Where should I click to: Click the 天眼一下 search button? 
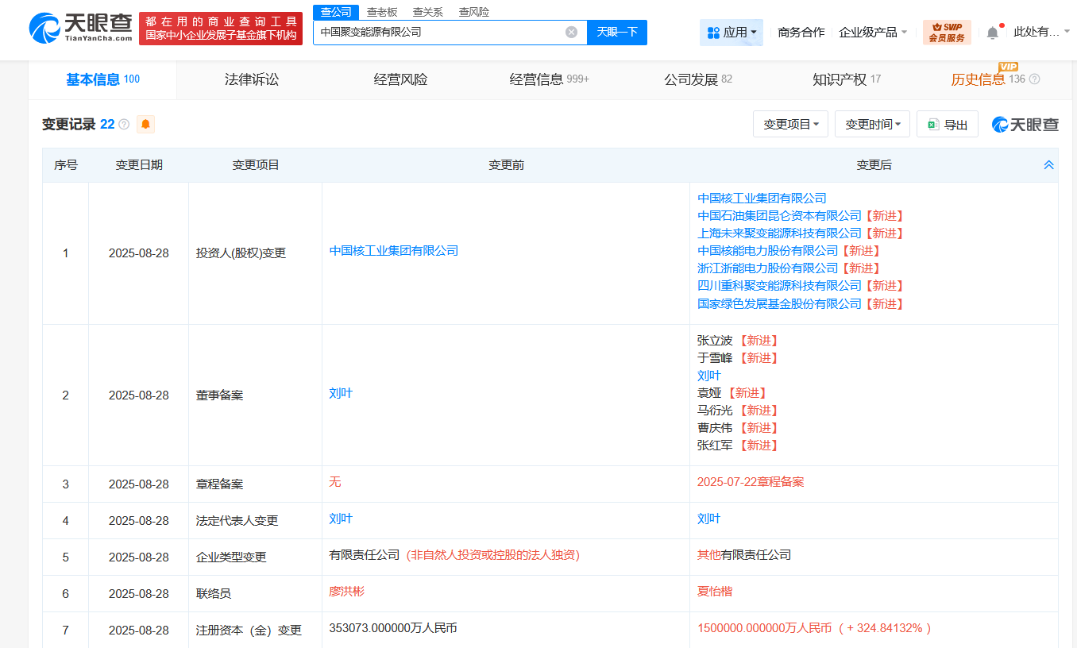617,33
